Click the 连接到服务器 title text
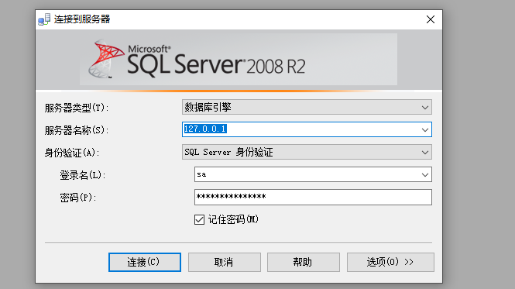Image resolution: width=515 pixels, height=289 pixels. tap(82, 19)
